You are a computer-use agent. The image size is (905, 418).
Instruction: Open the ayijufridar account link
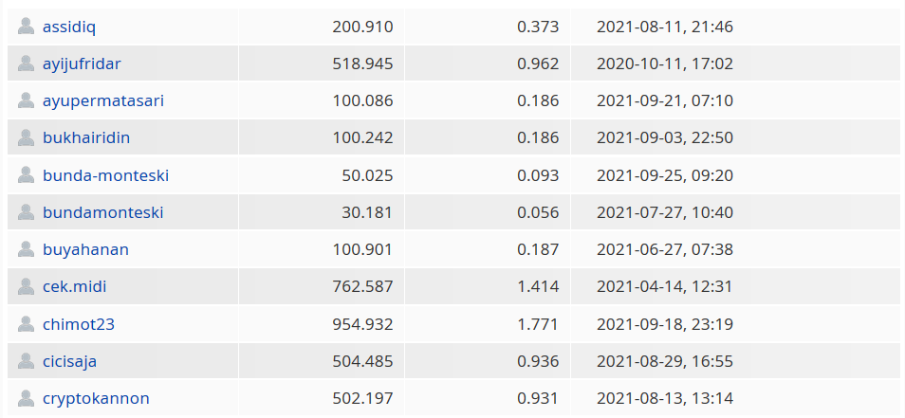coord(82,64)
